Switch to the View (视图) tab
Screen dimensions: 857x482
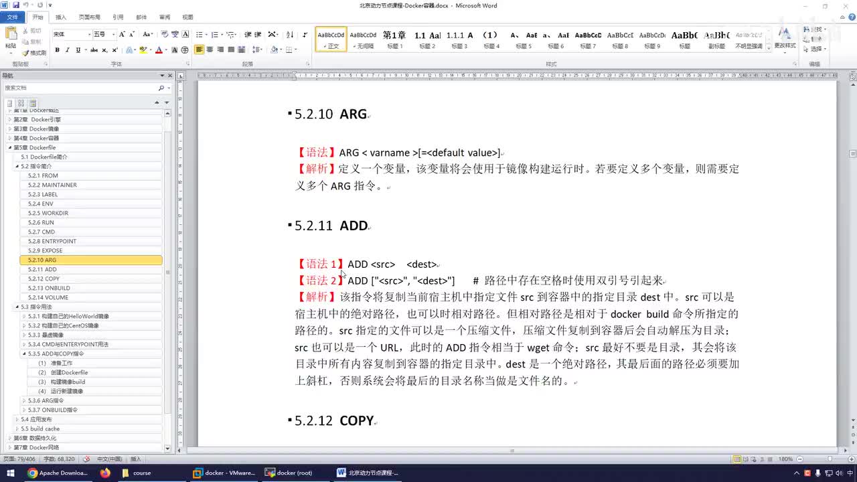[x=187, y=17]
